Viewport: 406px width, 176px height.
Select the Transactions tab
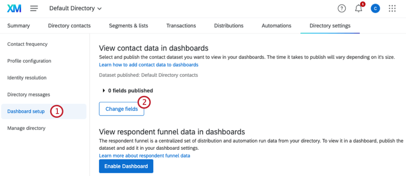click(x=181, y=26)
